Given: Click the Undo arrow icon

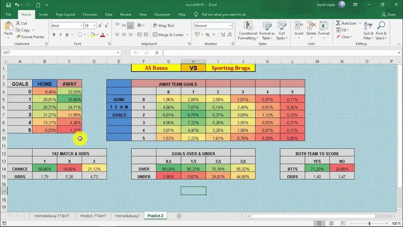Looking at the screenshot, I should tap(17, 5).
